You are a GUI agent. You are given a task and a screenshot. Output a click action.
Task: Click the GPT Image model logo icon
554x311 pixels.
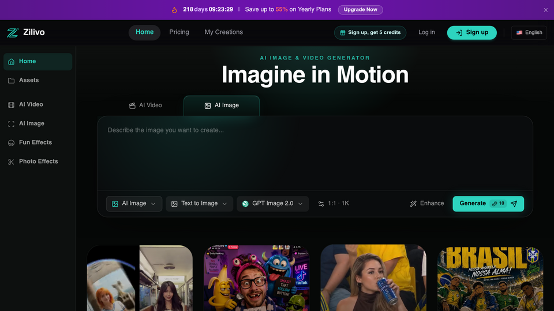(x=245, y=204)
